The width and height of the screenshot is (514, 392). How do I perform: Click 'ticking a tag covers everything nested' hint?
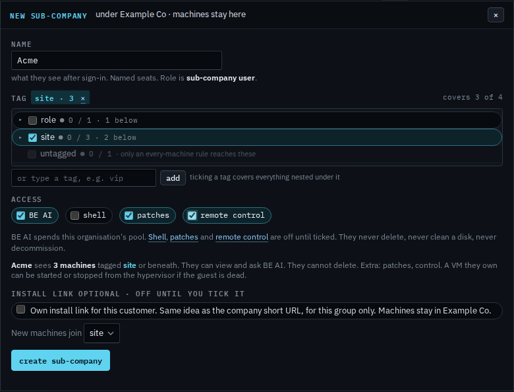(x=264, y=178)
